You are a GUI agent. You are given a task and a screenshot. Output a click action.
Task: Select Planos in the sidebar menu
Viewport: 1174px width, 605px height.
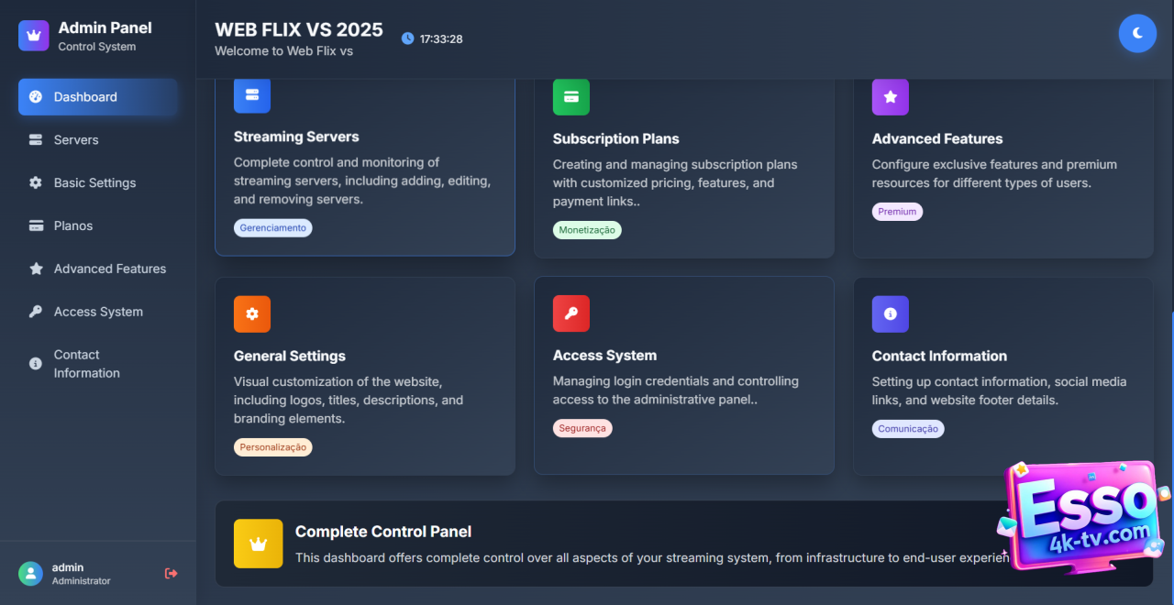tap(73, 225)
